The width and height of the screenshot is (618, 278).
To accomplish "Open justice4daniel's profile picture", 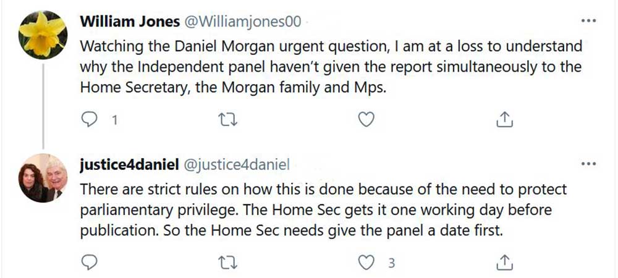I will pyautogui.click(x=42, y=178).
